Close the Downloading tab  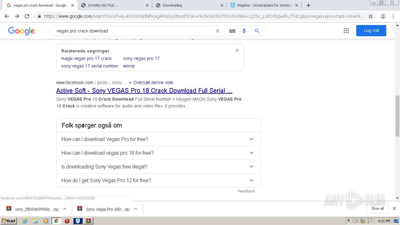pos(222,5)
